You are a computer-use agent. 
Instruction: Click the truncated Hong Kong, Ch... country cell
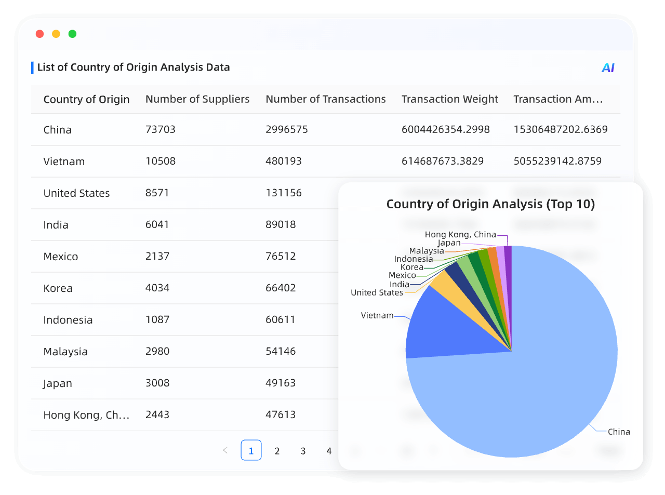point(86,414)
